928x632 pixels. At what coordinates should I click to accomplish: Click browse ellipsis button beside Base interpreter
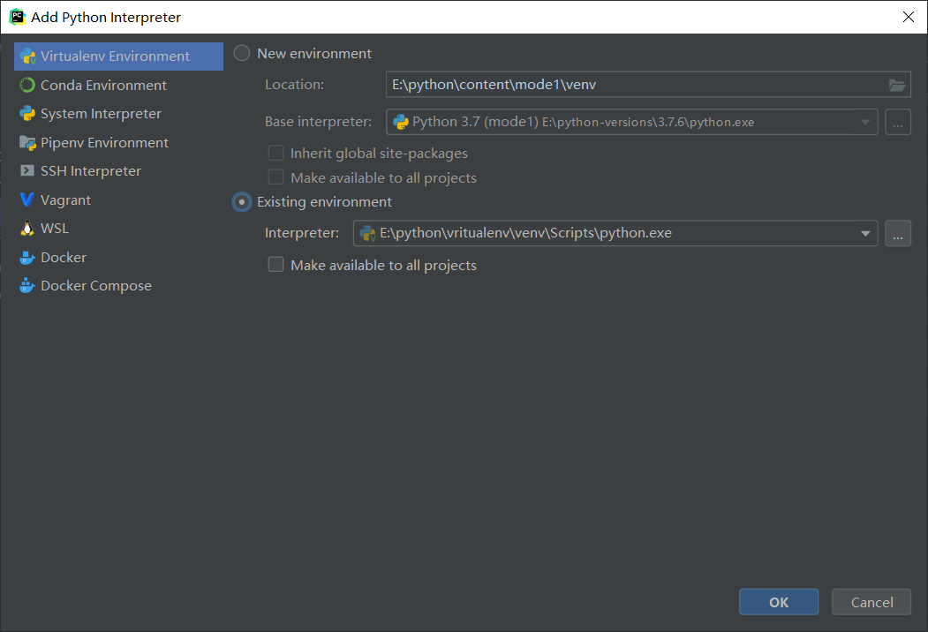click(x=898, y=122)
